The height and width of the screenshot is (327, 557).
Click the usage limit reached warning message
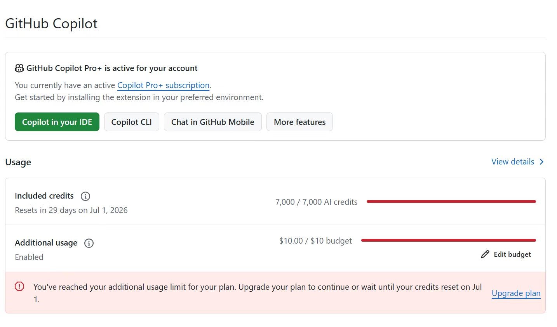[x=258, y=293]
